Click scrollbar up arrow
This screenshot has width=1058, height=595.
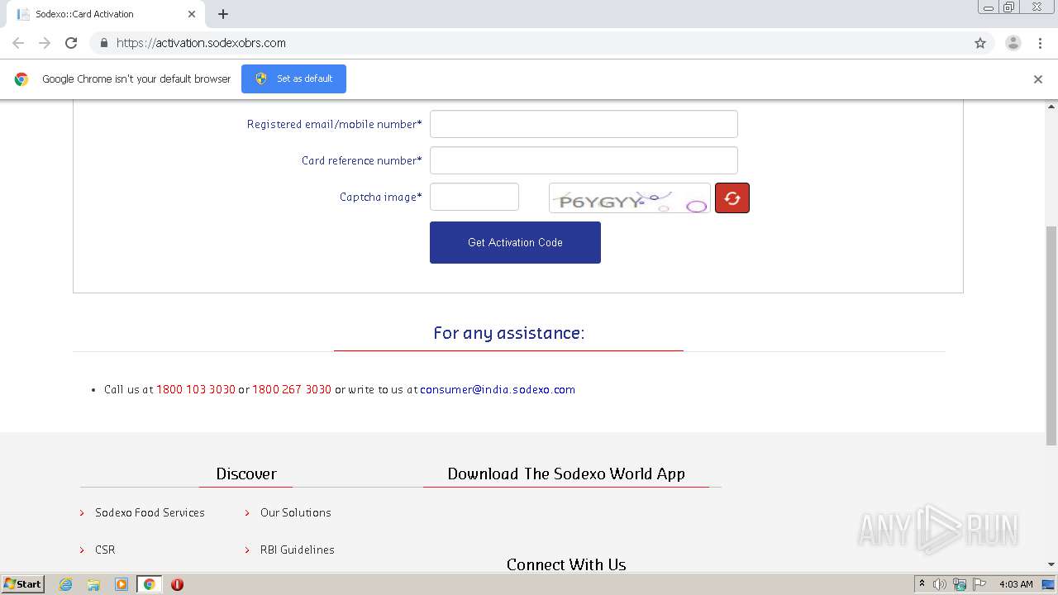click(x=1051, y=107)
